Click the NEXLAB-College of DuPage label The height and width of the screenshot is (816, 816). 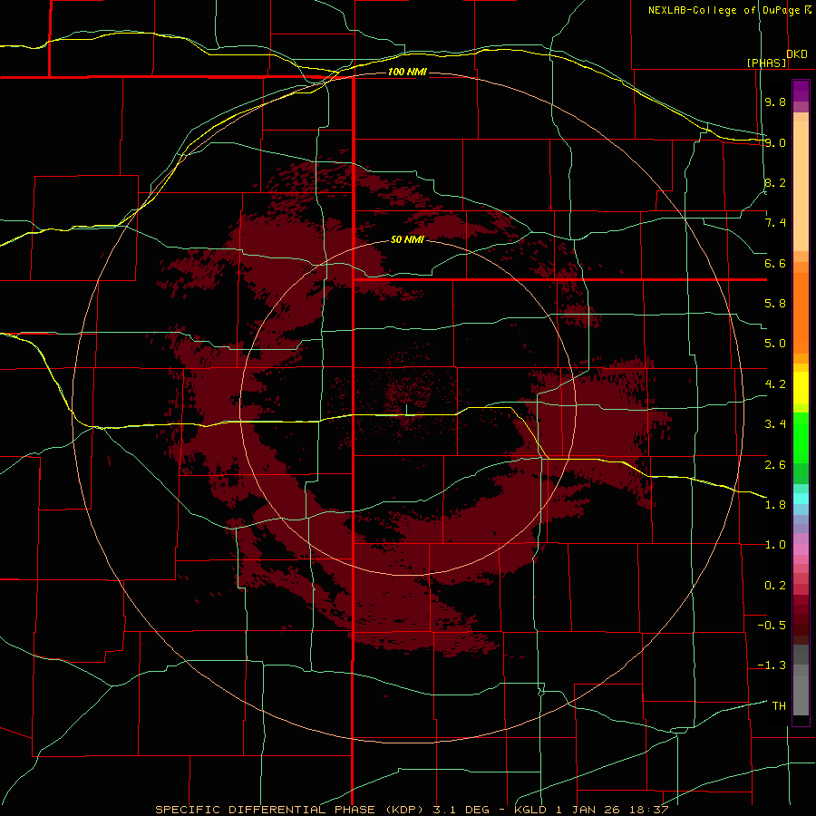coord(724,10)
